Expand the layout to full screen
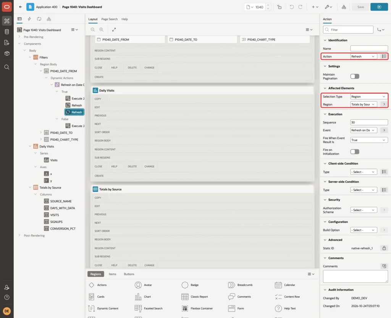This screenshot has height=318, width=391. coord(114,29)
